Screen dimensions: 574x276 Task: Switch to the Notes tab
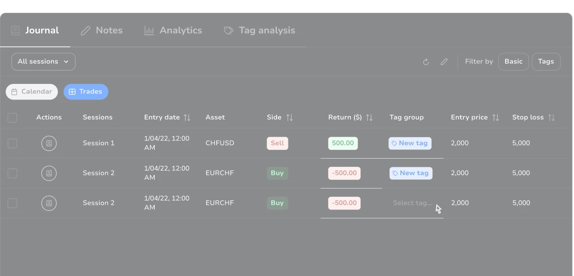pos(101,31)
